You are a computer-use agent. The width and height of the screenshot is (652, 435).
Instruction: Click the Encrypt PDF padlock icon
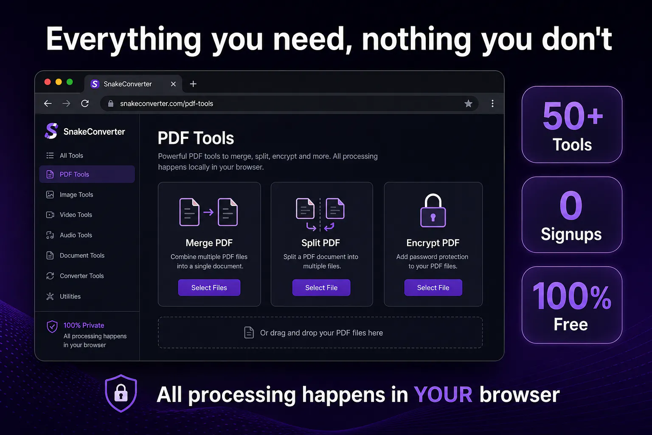coord(433,211)
